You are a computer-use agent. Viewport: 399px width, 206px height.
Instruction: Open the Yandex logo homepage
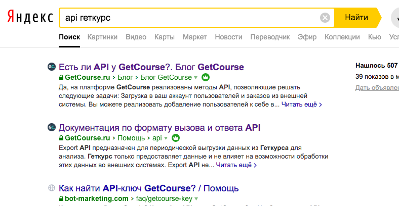30,17
